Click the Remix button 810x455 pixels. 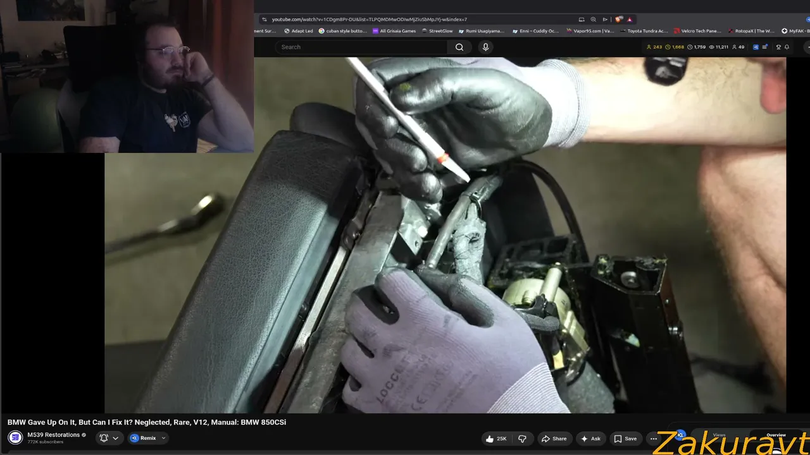pyautogui.click(x=144, y=438)
